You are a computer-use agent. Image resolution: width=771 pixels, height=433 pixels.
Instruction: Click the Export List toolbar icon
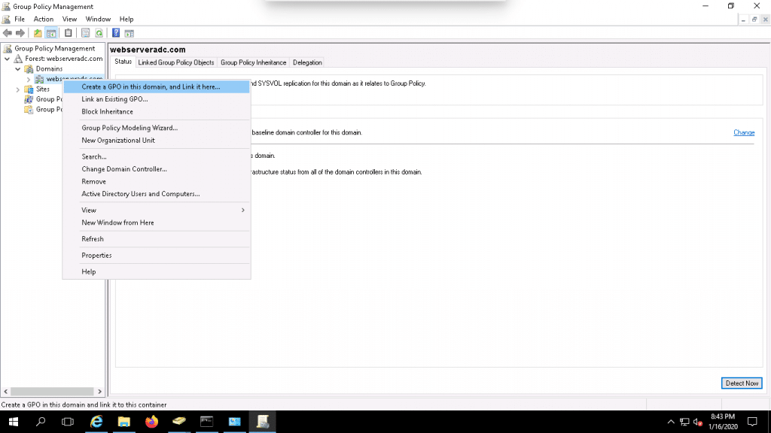coord(86,33)
